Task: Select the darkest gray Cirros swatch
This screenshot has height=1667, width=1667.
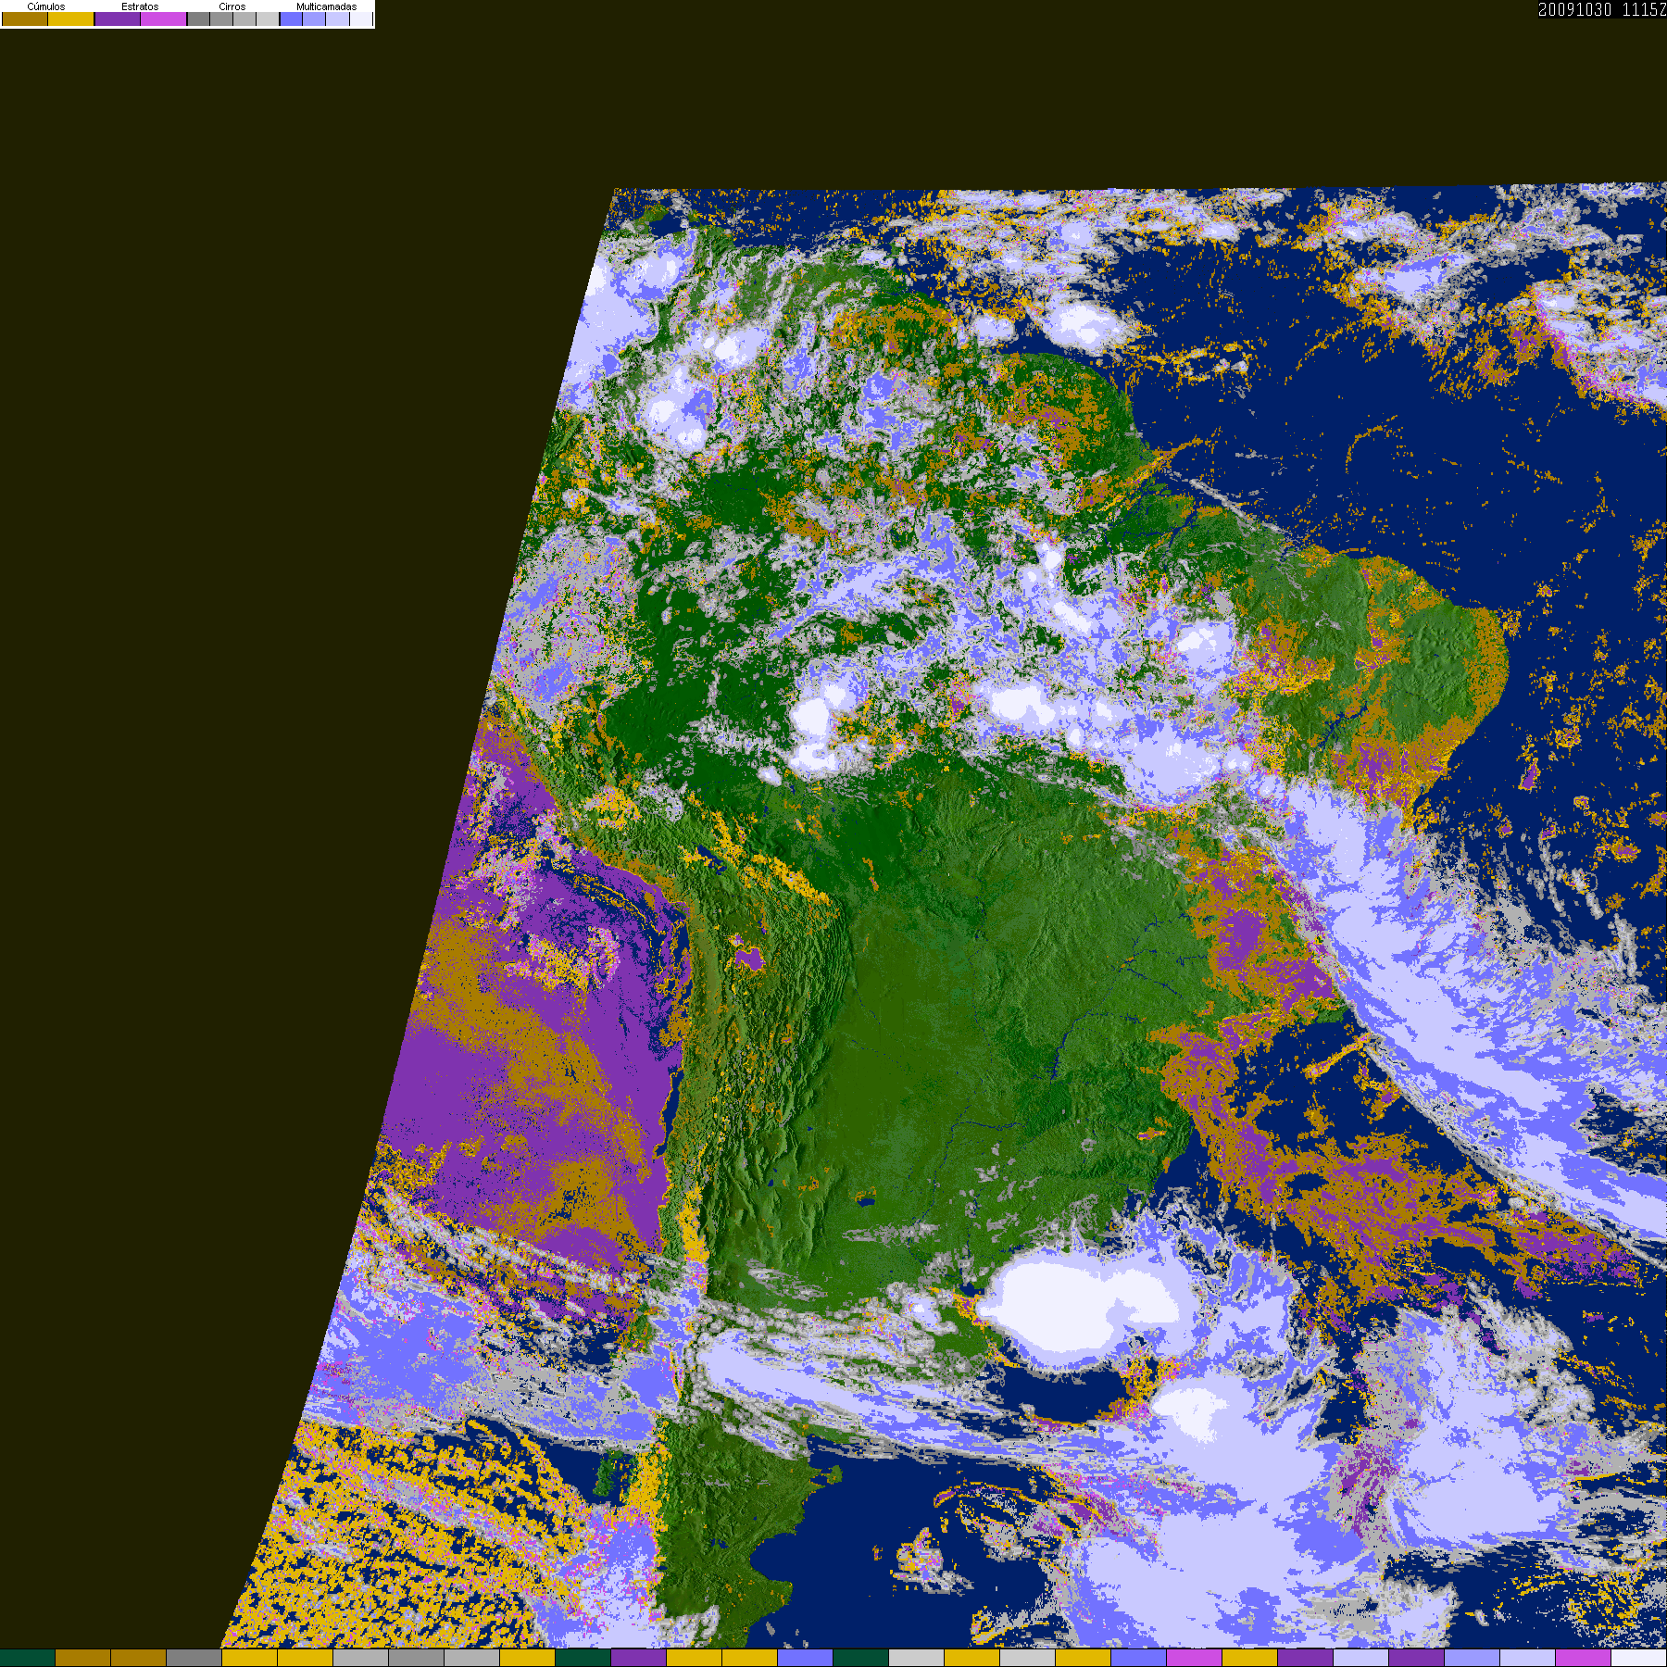Action: click(x=198, y=19)
